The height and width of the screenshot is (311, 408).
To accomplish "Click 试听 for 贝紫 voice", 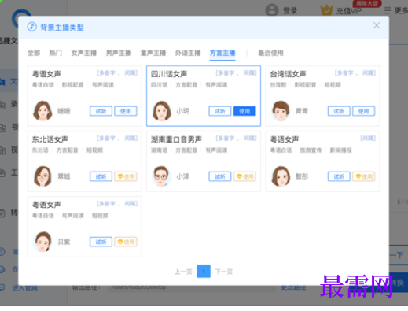I will tap(101, 242).
